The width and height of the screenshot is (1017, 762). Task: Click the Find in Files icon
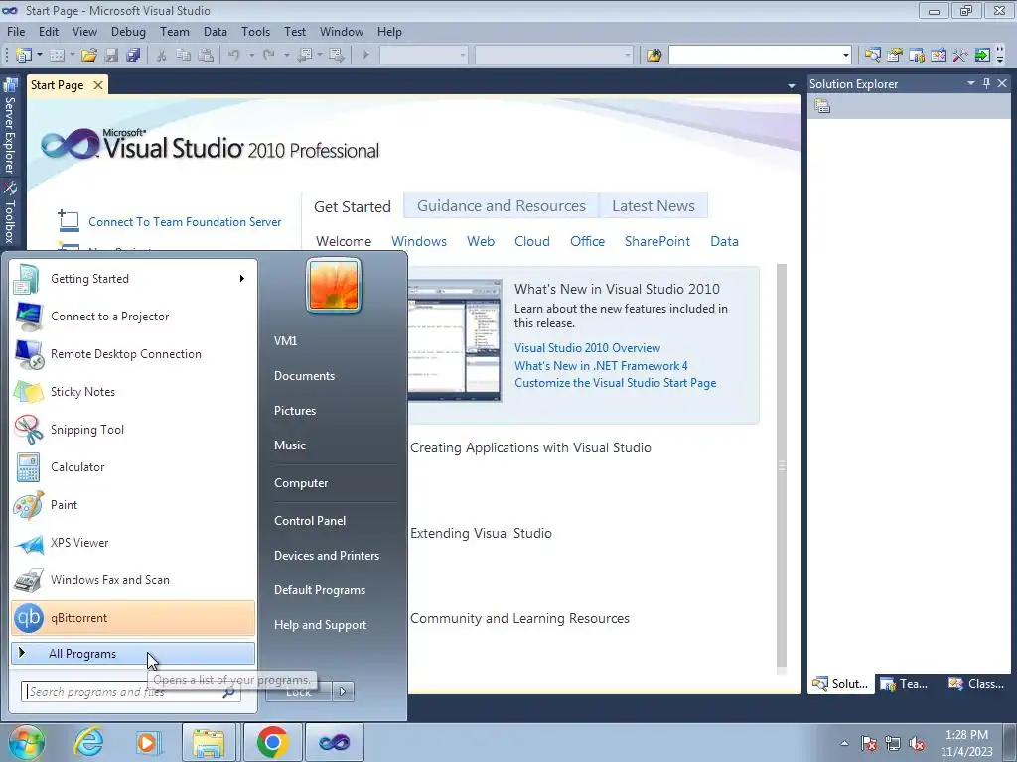[x=654, y=56]
